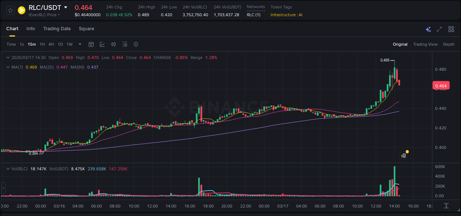The height and width of the screenshot is (216, 461).
Task: Open the chart settings hexagon icon
Action: pos(136,44)
